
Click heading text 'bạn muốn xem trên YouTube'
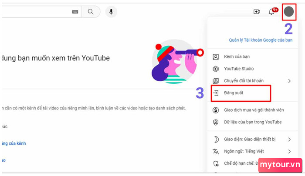click(64, 58)
